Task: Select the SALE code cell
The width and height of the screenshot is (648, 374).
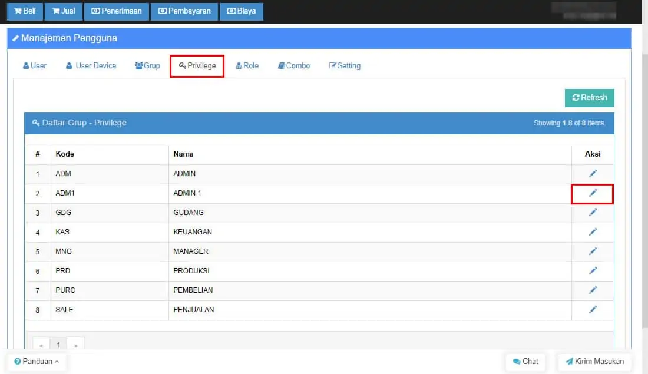Action: tap(110, 310)
